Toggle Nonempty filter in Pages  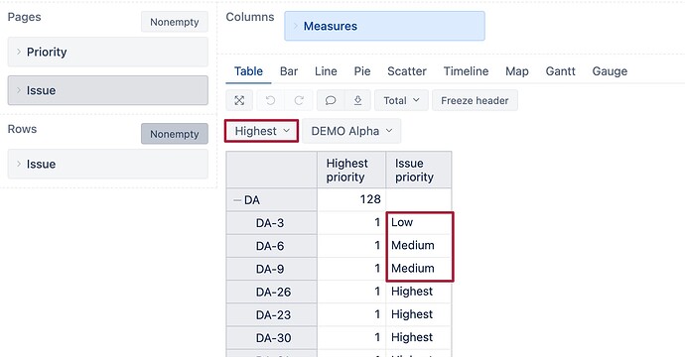click(175, 22)
